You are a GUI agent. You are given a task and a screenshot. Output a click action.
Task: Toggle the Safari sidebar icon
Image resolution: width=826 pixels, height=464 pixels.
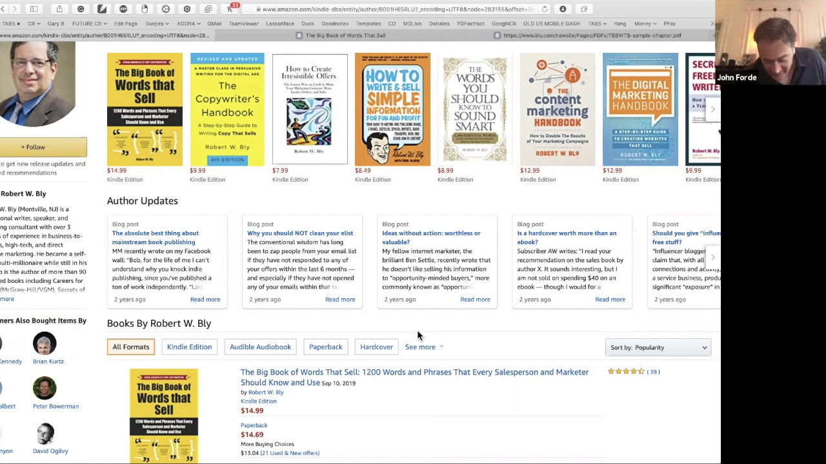coord(34,9)
